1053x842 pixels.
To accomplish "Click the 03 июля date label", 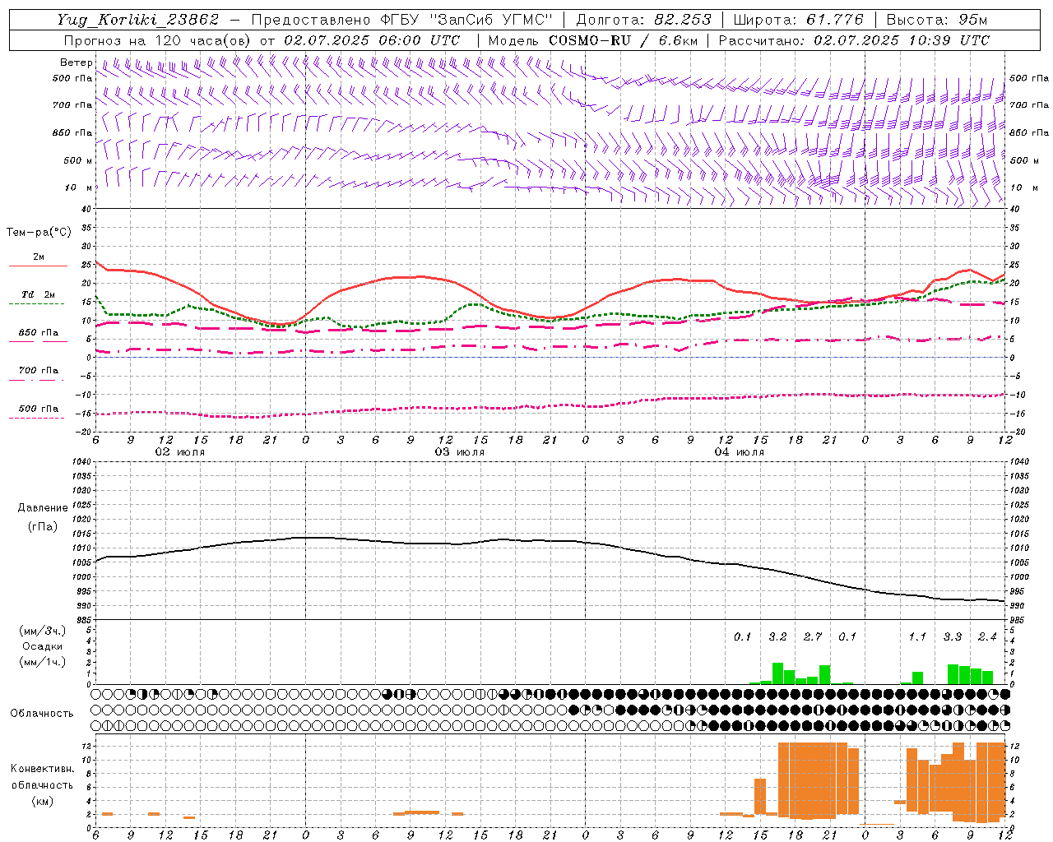I will point(460,452).
